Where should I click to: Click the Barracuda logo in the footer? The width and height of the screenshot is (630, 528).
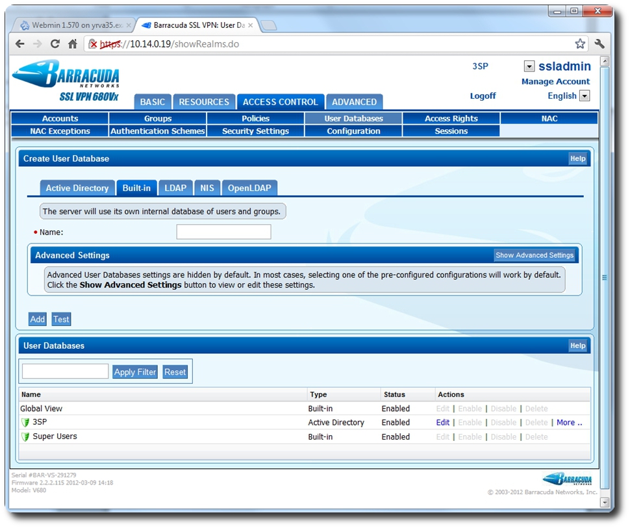point(567,479)
